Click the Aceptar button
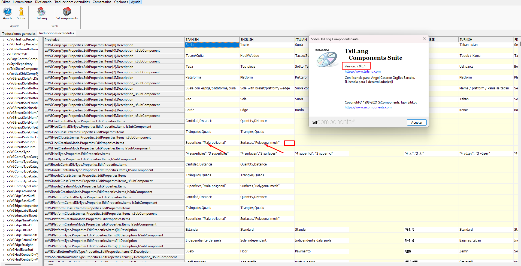The height and width of the screenshot is (266, 521). pyautogui.click(x=417, y=123)
